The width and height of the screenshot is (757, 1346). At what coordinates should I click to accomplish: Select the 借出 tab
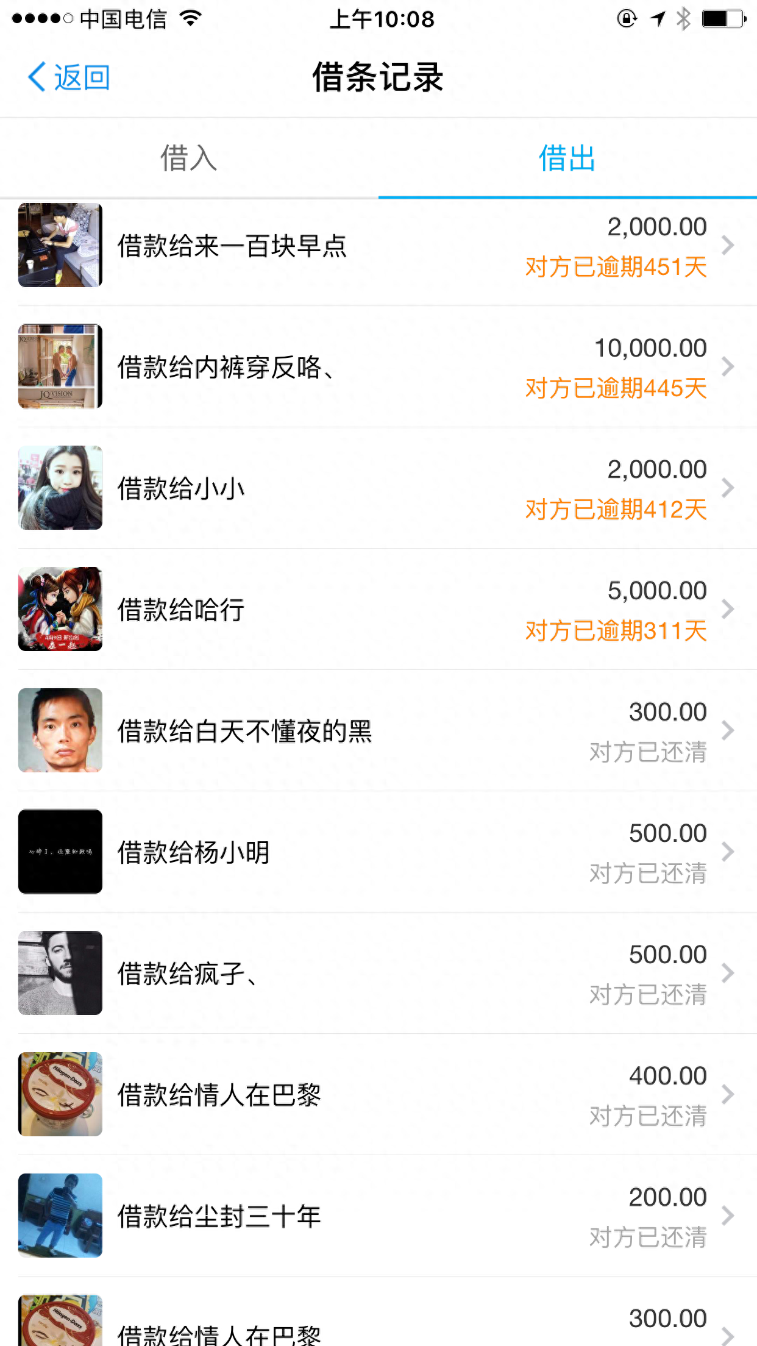[567, 158]
